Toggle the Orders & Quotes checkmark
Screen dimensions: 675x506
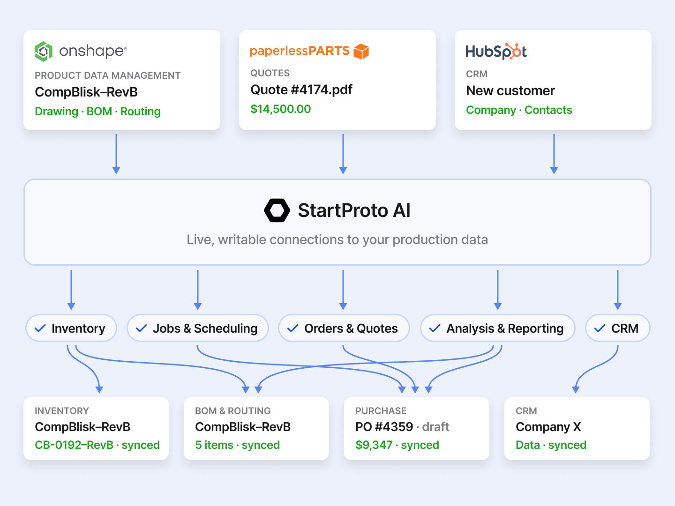tap(293, 328)
